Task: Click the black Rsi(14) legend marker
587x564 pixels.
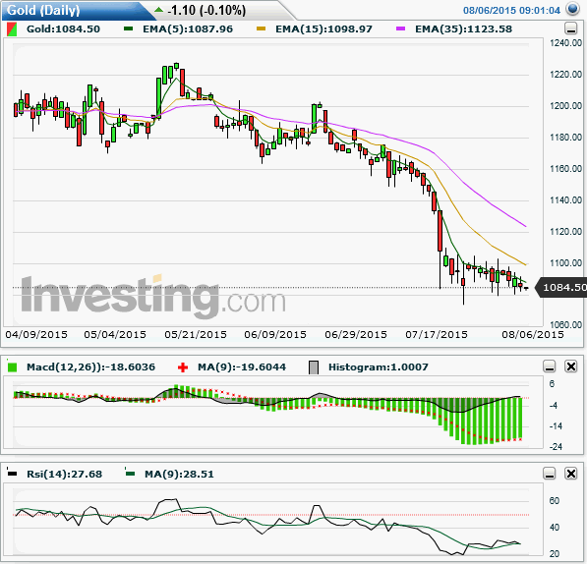Action: pyautogui.click(x=12, y=474)
